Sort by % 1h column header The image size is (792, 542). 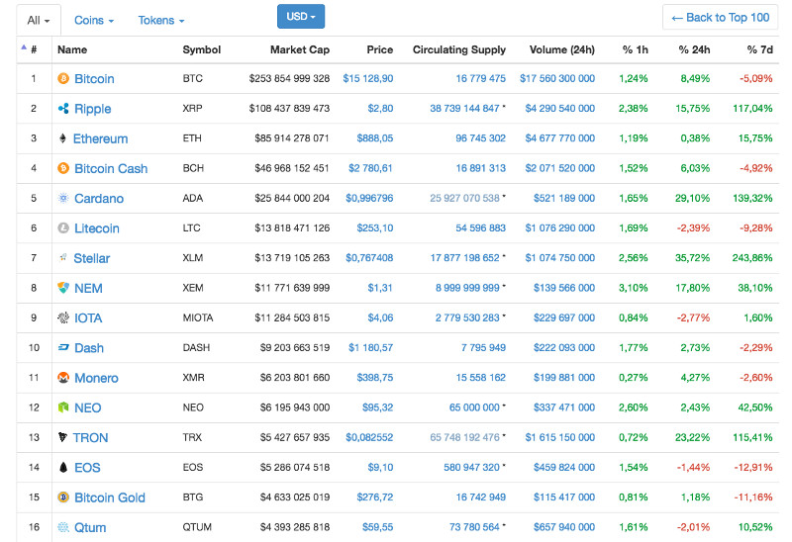click(x=636, y=49)
